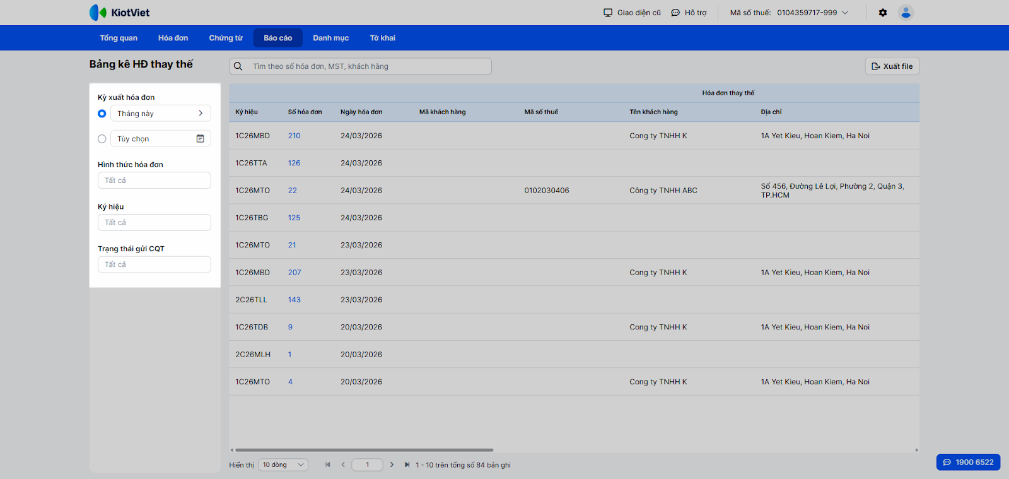1009x479 pixels.
Task: Select the Tùy chọn radio button
Action: coord(102,139)
